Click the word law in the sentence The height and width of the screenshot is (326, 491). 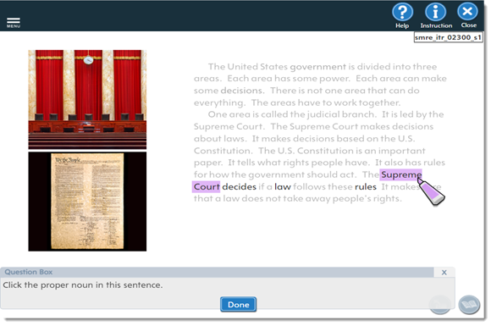(x=283, y=186)
